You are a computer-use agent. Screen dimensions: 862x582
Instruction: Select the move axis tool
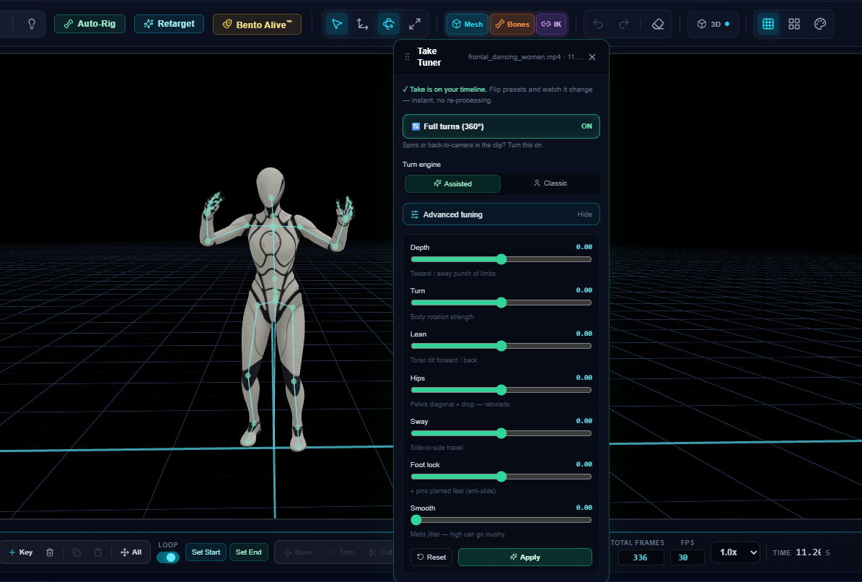point(362,24)
